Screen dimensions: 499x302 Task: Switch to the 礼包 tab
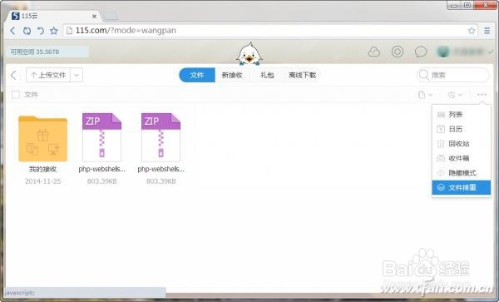click(267, 76)
